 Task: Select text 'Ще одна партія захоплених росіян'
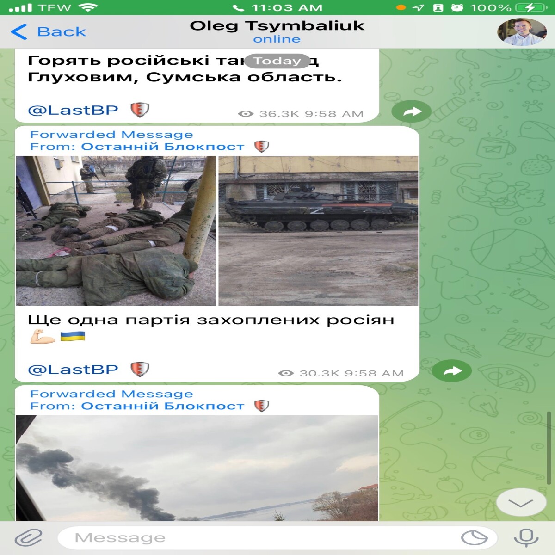point(211,320)
